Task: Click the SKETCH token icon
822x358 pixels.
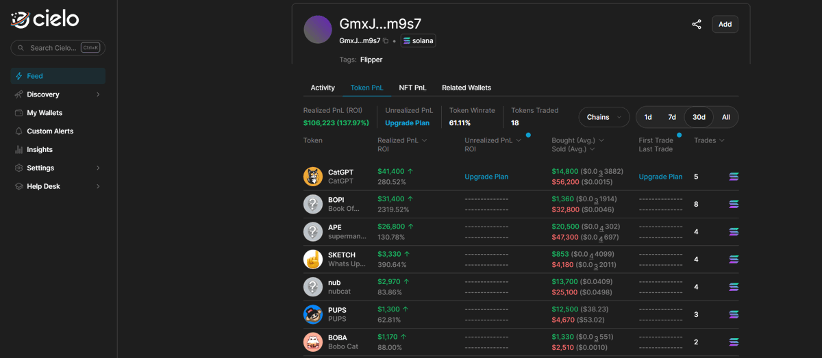Action: tap(313, 259)
